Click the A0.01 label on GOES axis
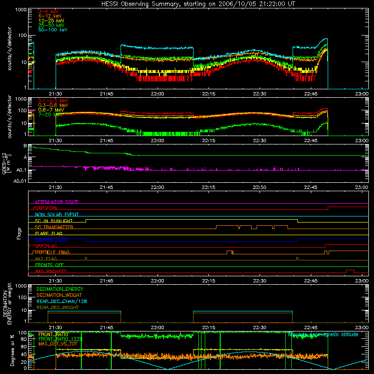The height and width of the screenshot is (374, 374). coord(20,181)
